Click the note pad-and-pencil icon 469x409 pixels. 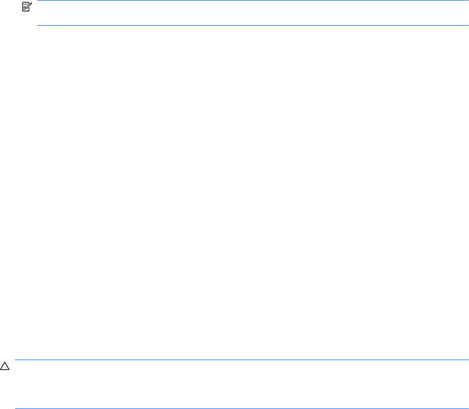click(x=27, y=7)
